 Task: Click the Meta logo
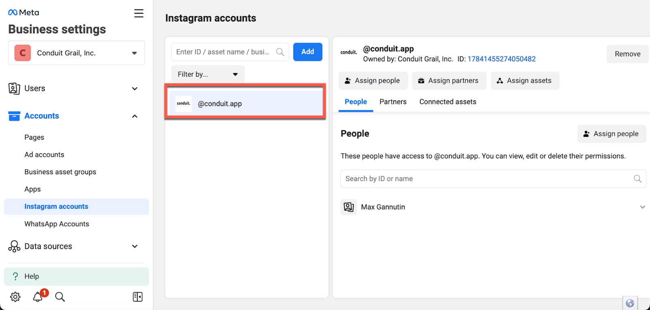click(x=24, y=13)
